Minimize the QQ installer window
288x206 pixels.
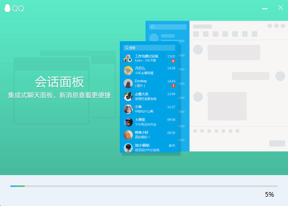pyautogui.click(x=265, y=8)
